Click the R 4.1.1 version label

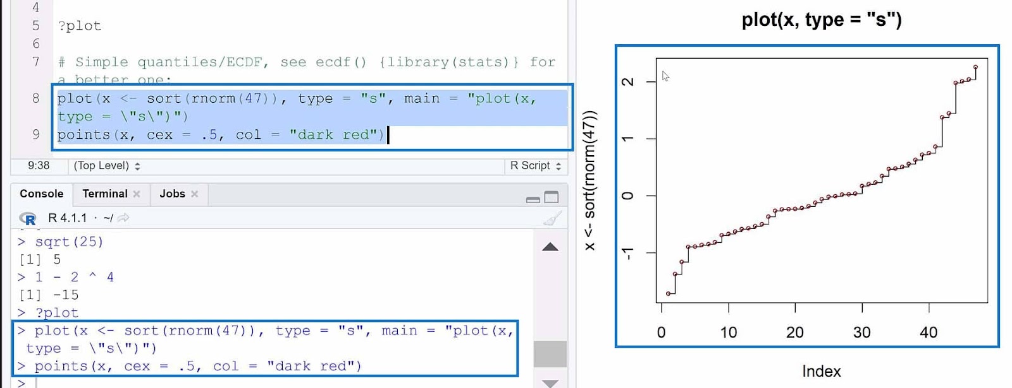[68, 218]
